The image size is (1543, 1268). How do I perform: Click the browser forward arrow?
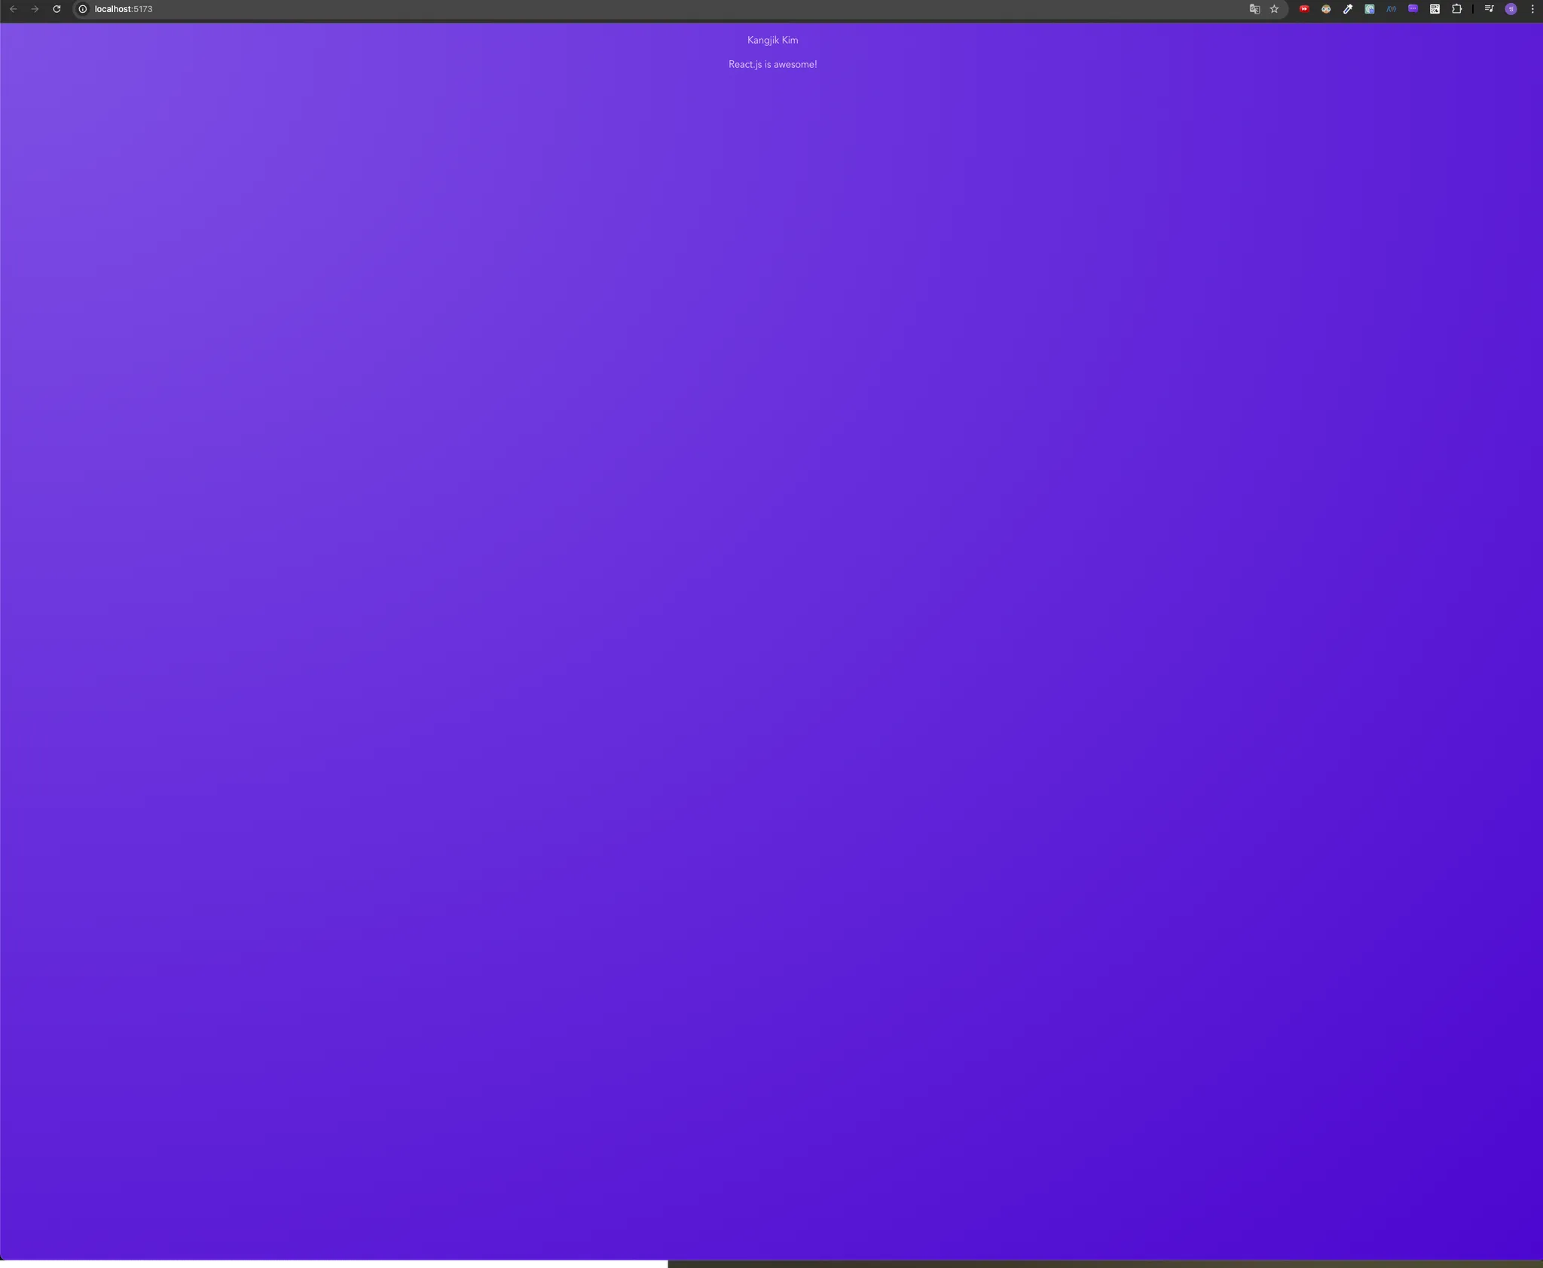point(35,9)
